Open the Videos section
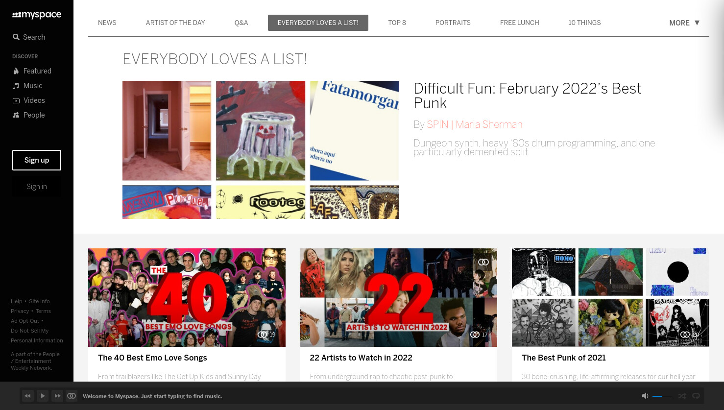This screenshot has height=410, width=724. point(28,100)
